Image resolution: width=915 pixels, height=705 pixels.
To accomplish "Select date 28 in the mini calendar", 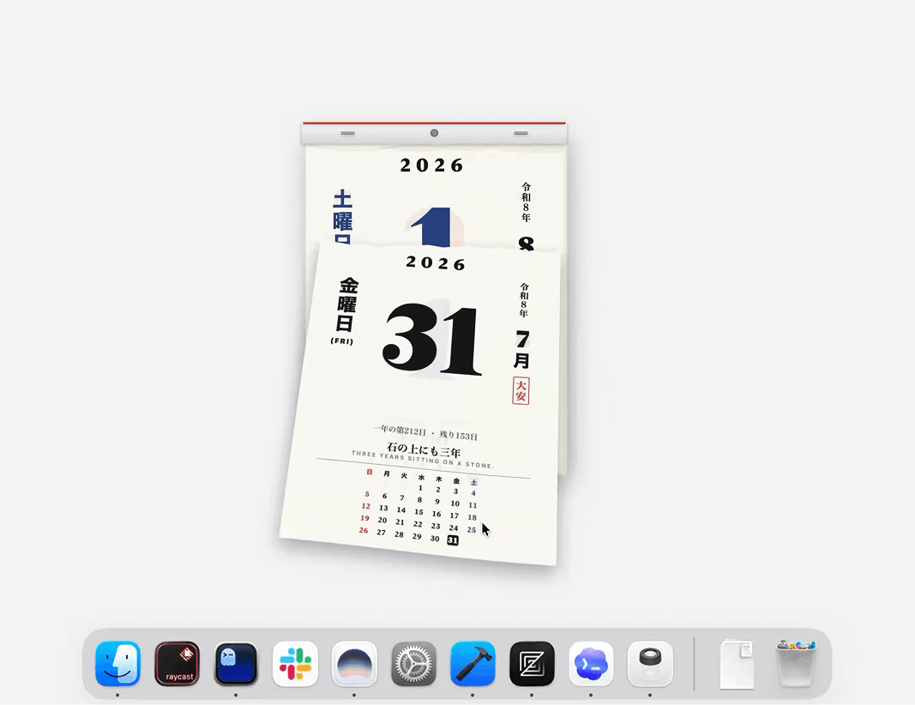I will 399,534.
